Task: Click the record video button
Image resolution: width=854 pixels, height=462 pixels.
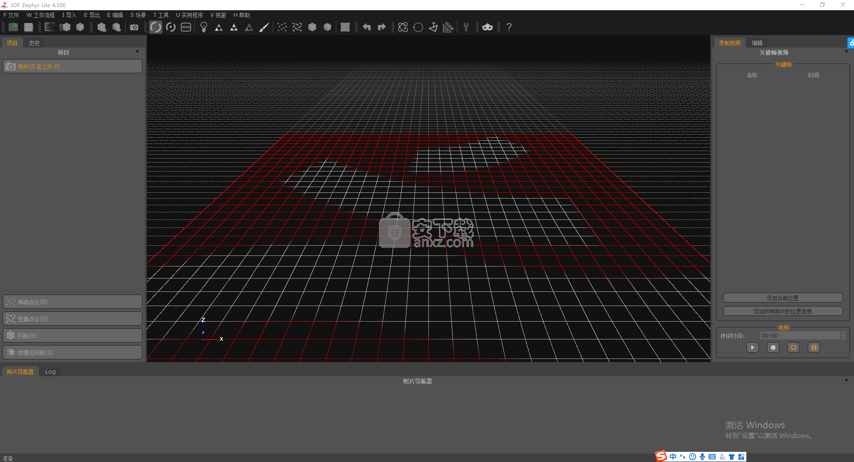Action: tap(773, 347)
